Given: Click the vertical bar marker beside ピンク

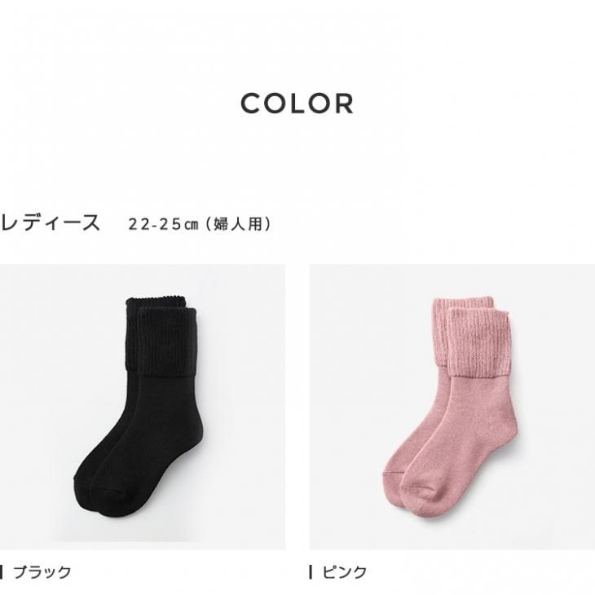Looking at the screenshot, I should tap(311, 572).
